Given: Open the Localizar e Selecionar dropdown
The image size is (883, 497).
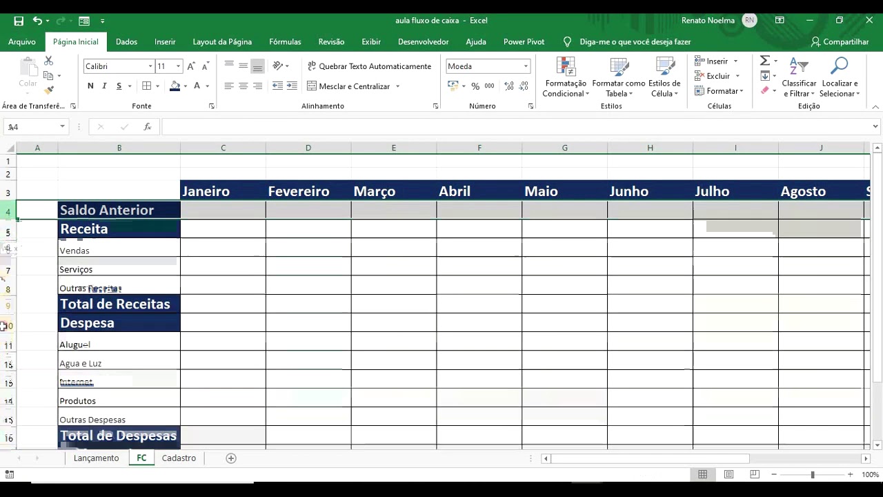Looking at the screenshot, I should click(x=840, y=77).
